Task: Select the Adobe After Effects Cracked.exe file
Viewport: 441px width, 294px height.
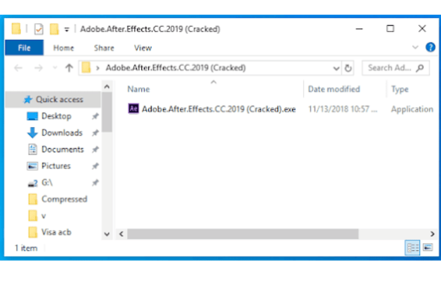Action: pyautogui.click(x=212, y=109)
